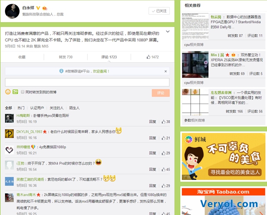
Task: Select the 全部 comments filter
Action: tap(8, 108)
